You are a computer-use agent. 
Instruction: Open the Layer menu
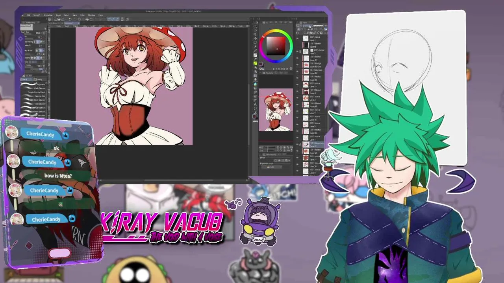point(58,15)
